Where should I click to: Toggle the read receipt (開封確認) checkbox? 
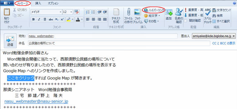pos(186,21)
